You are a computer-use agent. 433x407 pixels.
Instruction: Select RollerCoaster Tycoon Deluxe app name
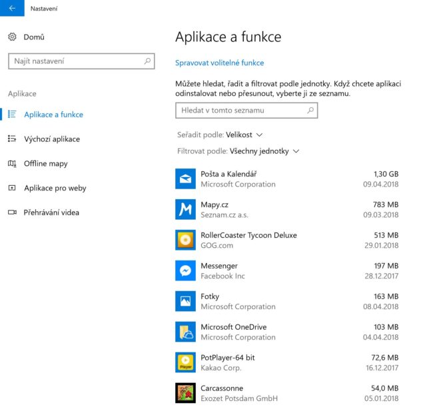pyautogui.click(x=249, y=235)
